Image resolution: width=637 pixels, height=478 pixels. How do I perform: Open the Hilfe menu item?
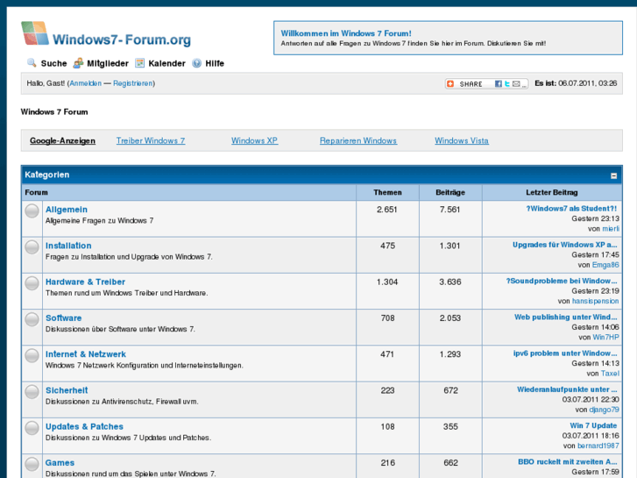click(215, 63)
